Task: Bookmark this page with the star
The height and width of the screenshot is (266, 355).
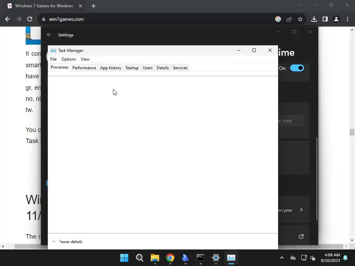Action: tap(300, 19)
